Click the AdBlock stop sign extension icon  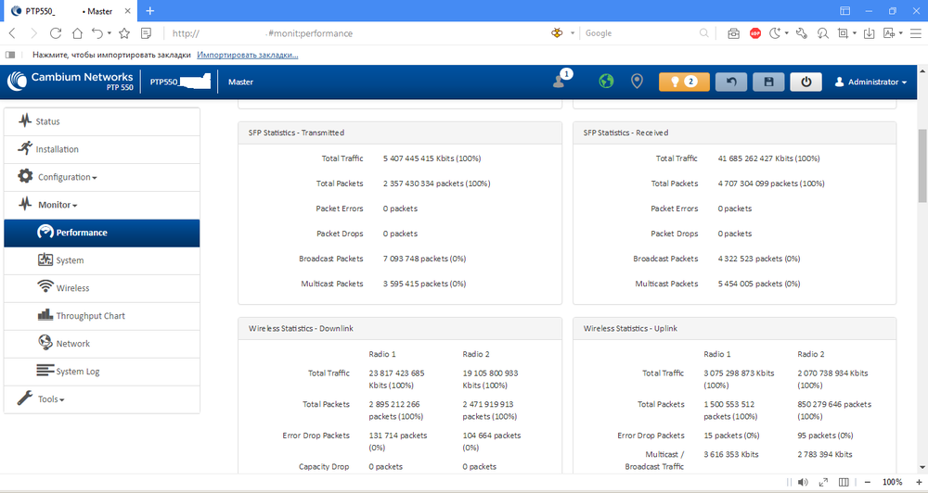[x=755, y=32]
